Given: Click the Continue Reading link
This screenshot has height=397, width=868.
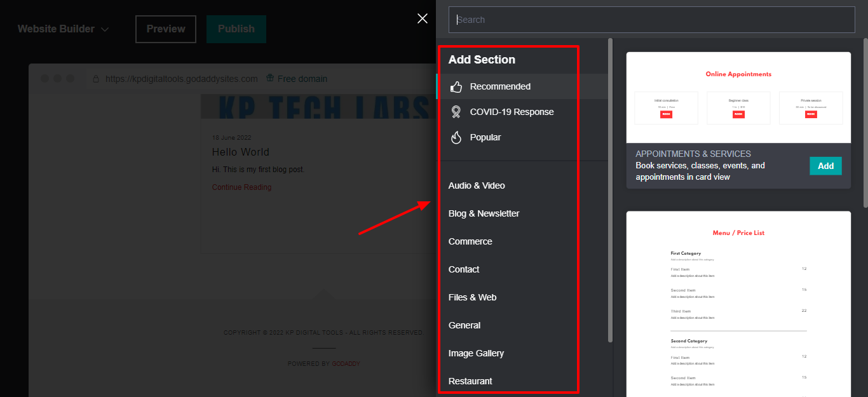Looking at the screenshot, I should 241,187.
